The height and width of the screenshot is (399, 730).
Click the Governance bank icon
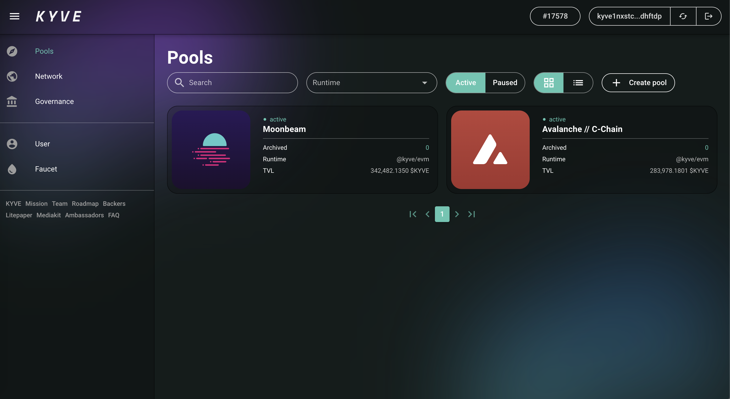tap(12, 101)
